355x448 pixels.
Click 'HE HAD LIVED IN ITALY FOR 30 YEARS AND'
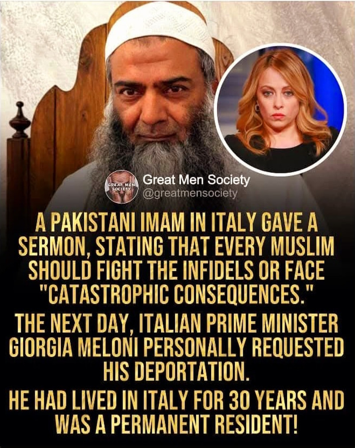pos(177,400)
